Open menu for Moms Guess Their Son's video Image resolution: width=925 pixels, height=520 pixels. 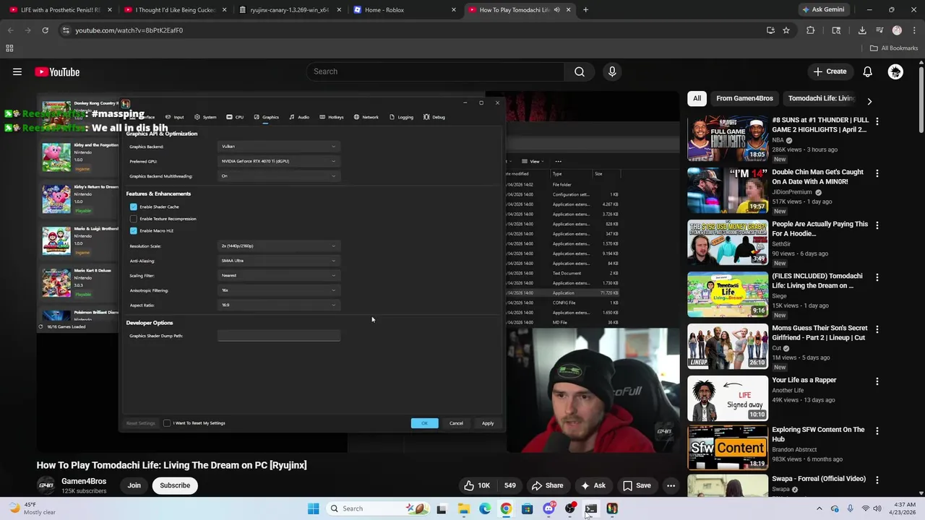(x=877, y=329)
